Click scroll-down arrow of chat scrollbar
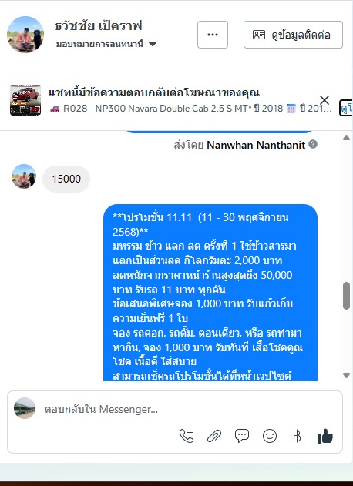The width and height of the screenshot is (353, 486). [347, 375]
